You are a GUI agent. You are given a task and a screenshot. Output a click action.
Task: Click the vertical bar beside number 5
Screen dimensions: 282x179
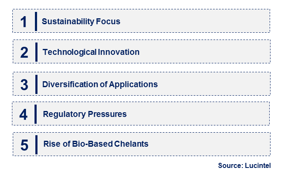tap(37, 145)
